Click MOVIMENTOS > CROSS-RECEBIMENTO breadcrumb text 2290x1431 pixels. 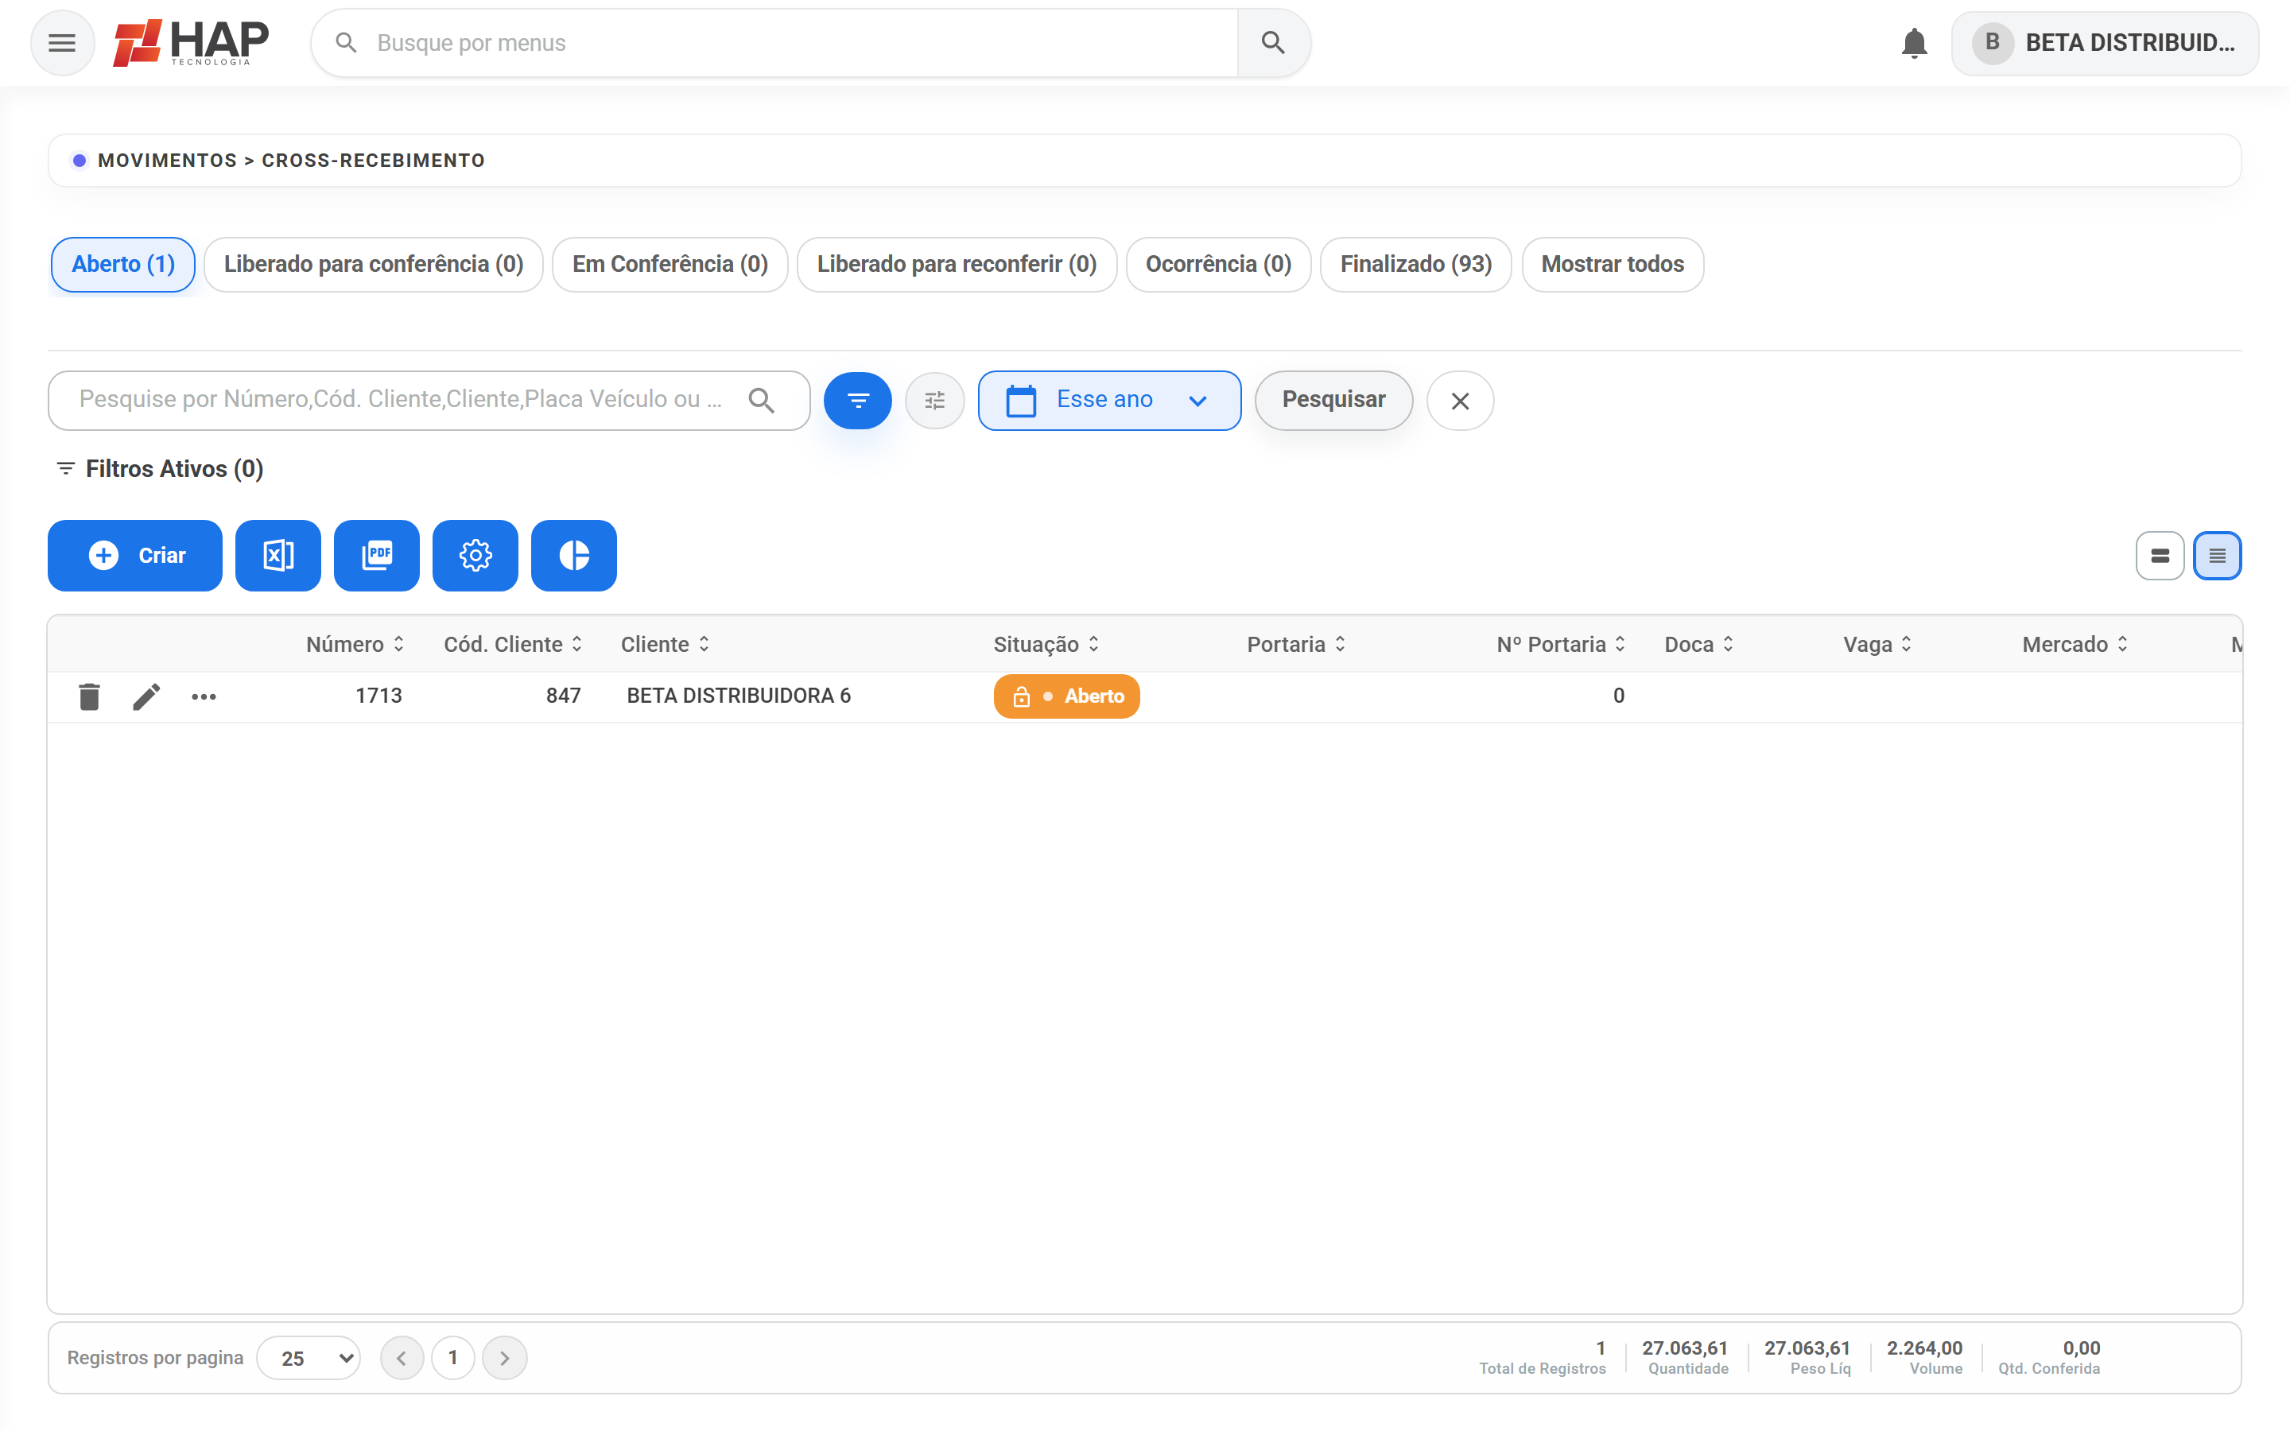[292, 161]
